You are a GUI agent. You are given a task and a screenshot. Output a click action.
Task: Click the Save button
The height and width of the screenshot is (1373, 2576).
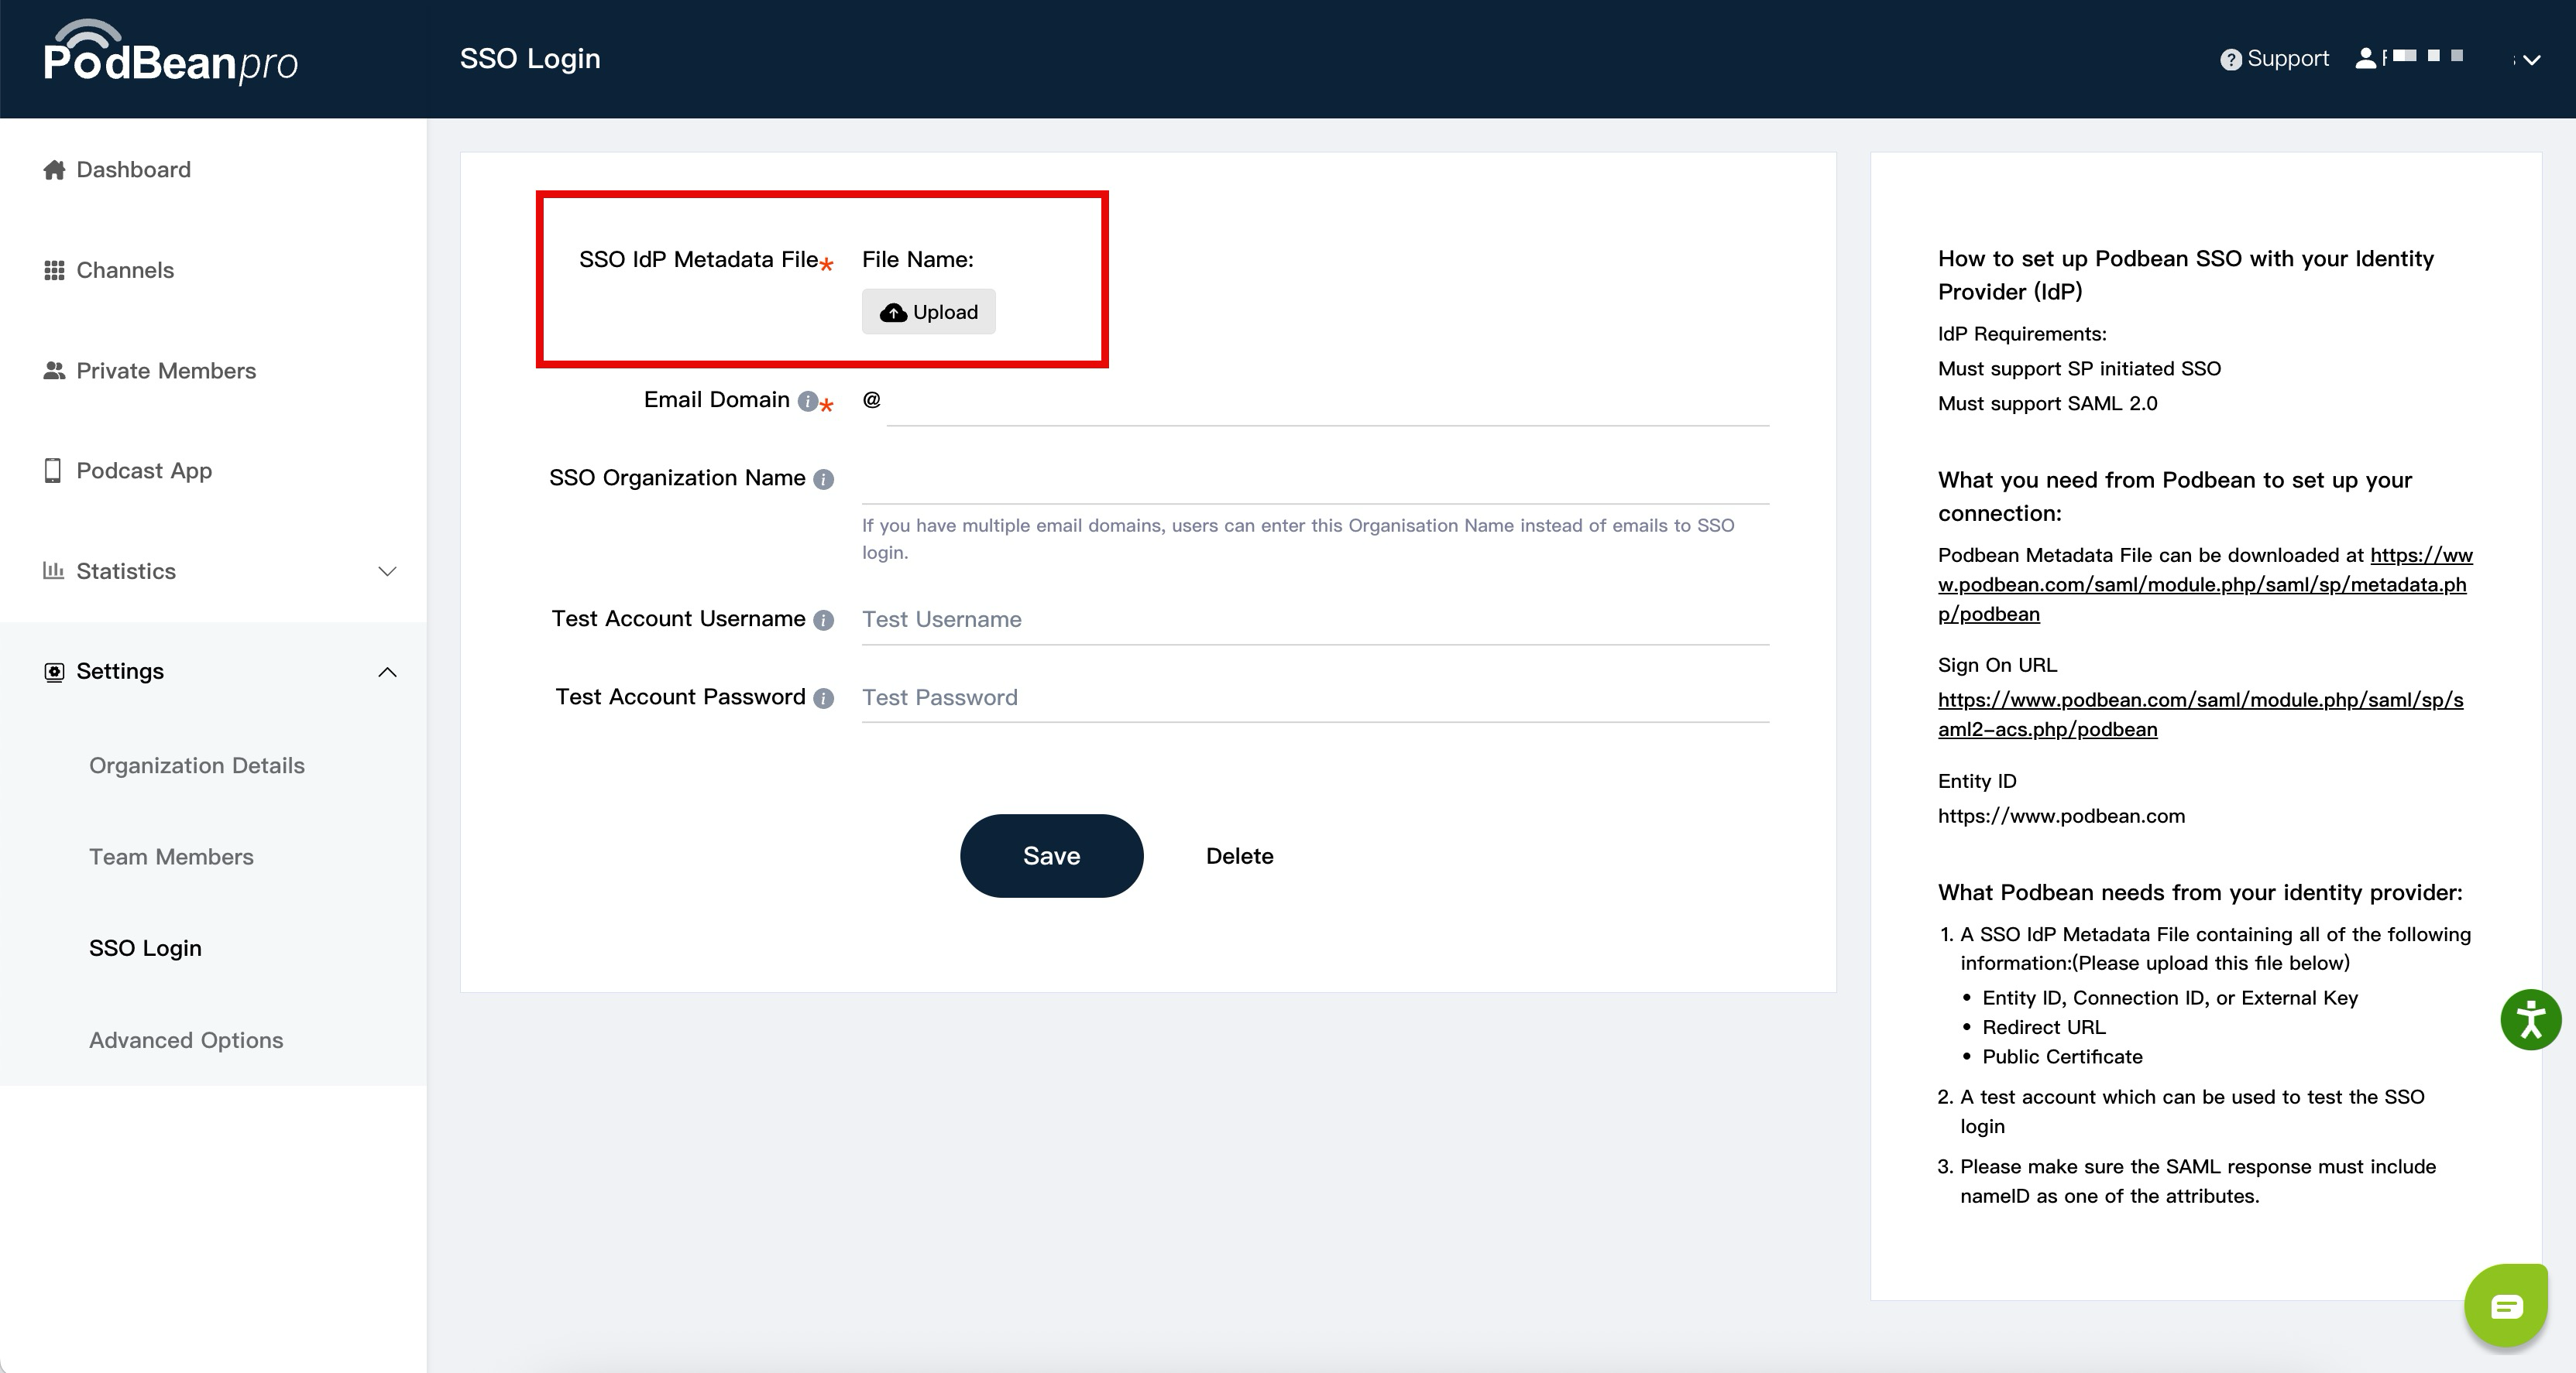pyautogui.click(x=1051, y=855)
